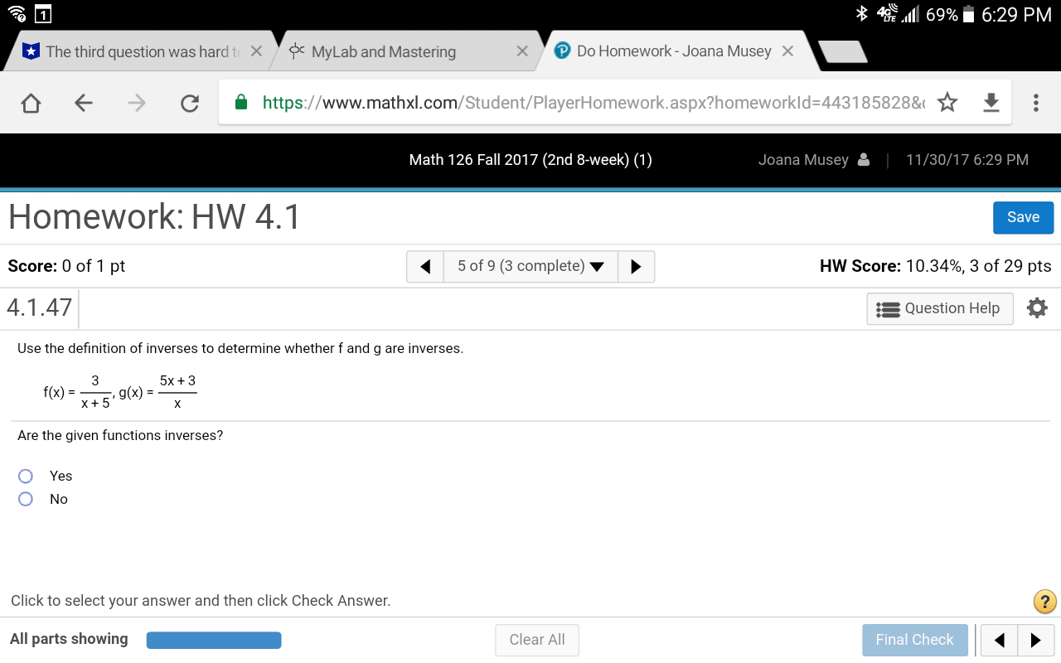Click the Joana Musey account name
The height and width of the screenshot is (663, 1061).
point(803,160)
